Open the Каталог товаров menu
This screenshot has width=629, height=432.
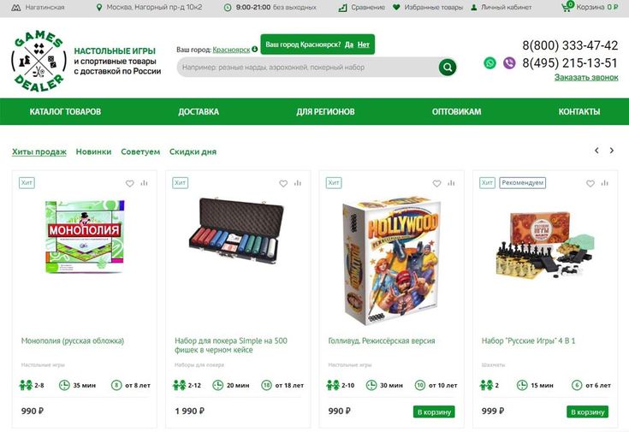(x=65, y=111)
